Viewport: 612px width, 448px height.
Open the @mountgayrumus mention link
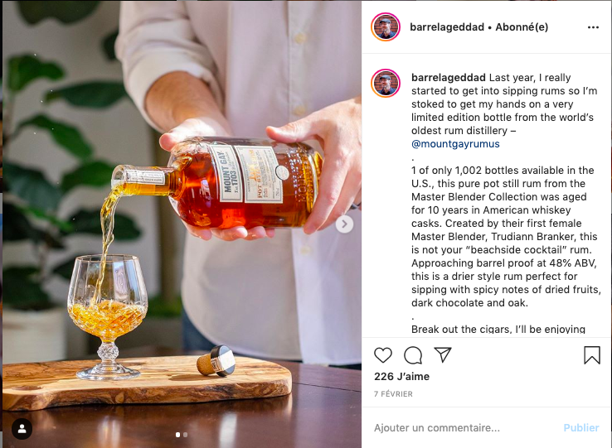(x=455, y=144)
